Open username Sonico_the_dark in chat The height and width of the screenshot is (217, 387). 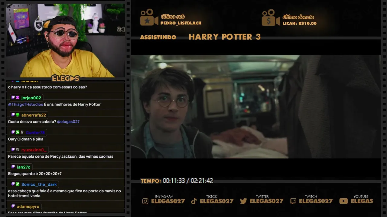(x=39, y=184)
